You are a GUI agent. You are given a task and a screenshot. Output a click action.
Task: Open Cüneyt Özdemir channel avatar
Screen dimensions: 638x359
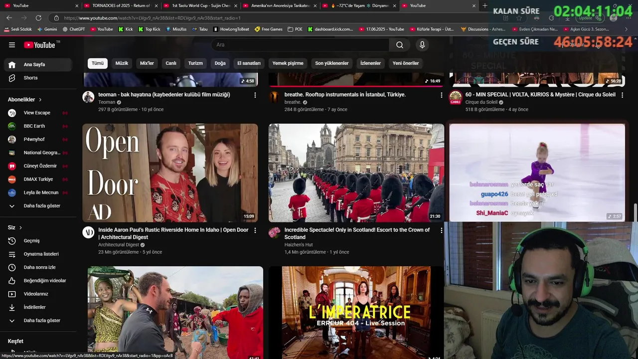point(12,166)
